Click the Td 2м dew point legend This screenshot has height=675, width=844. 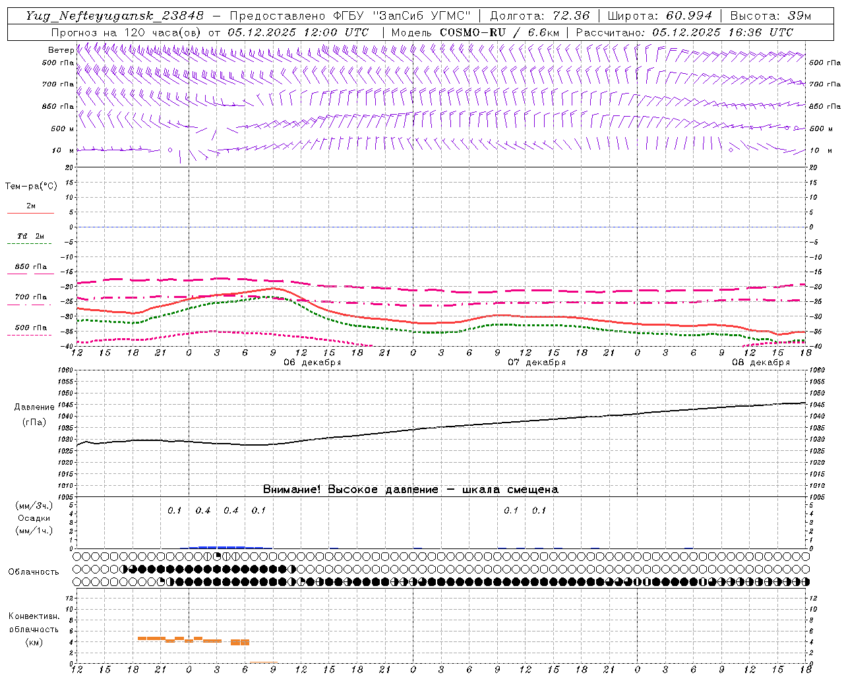tap(30, 237)
